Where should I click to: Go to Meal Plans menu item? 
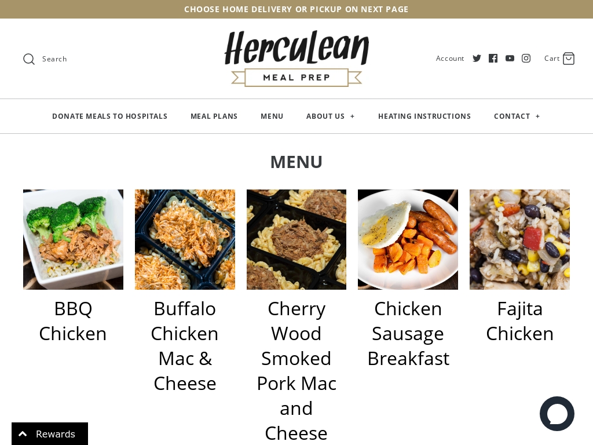[214, 116]
